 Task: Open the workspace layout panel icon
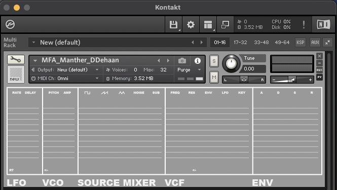[x=208, y=24]
